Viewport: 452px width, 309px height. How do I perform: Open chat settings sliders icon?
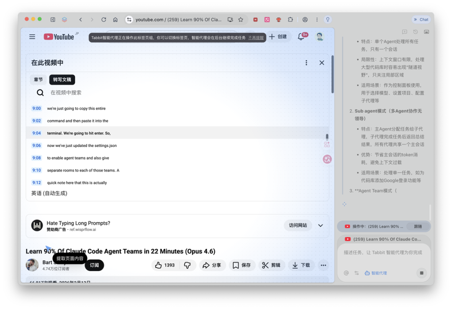tap(357, 273)
